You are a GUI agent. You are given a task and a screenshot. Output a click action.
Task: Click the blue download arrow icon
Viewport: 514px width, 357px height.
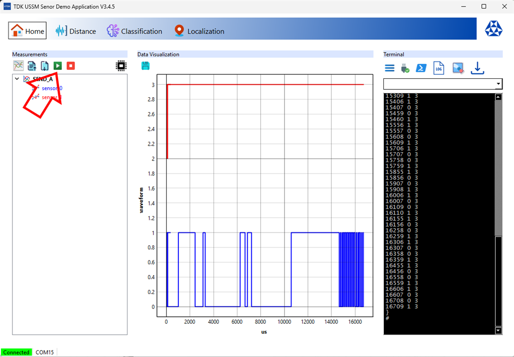477,68
